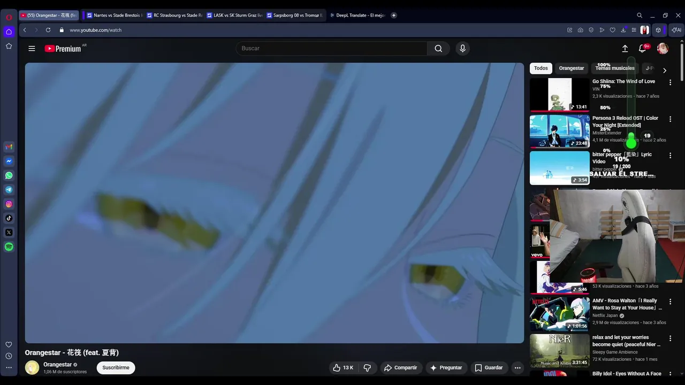
Task: Reload the page with refresh icon
Action: pyautogui.click(x=48, y=30)
